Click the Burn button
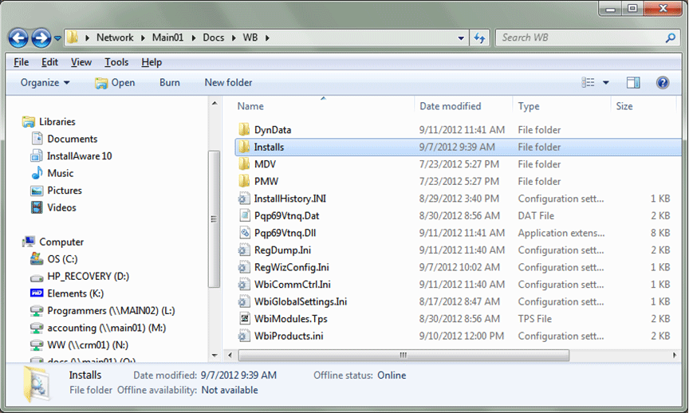The image size is (689, 413). 170,83
